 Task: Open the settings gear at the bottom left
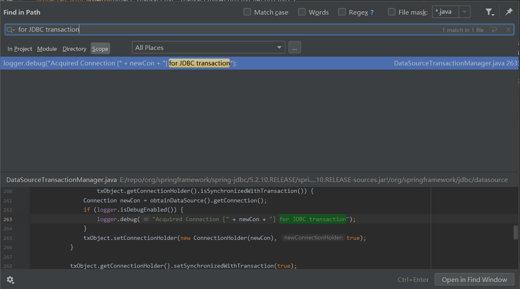[x=10, y=280]
